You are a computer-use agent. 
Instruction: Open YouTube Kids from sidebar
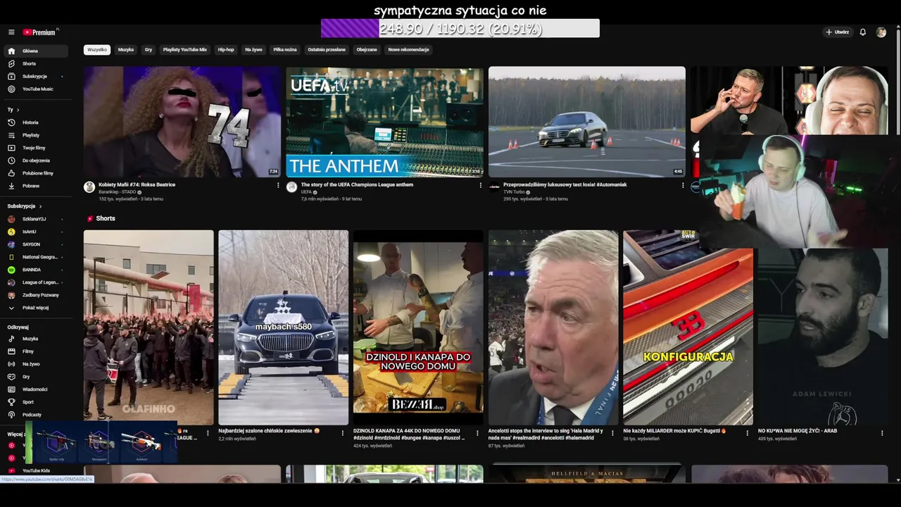pyautogui.click(x=36, y=470)
